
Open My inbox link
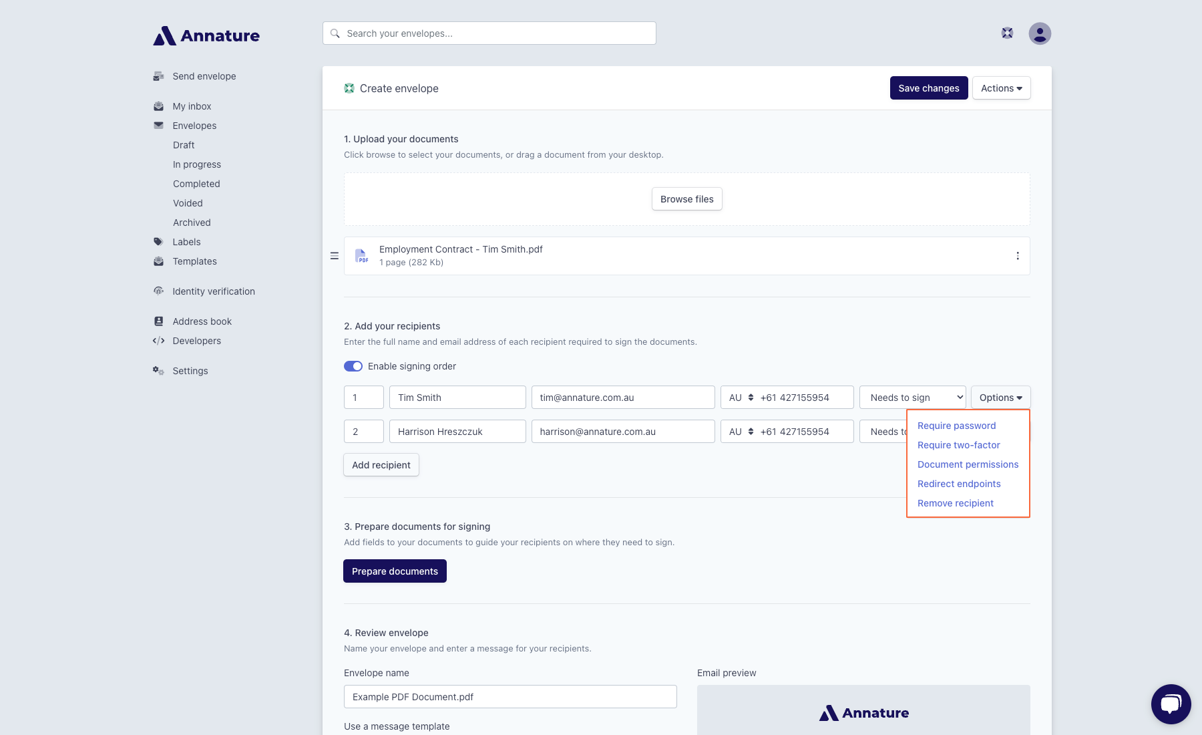[192, 106]
